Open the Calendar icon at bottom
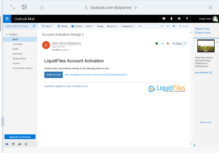 click(x=13, y=144)
